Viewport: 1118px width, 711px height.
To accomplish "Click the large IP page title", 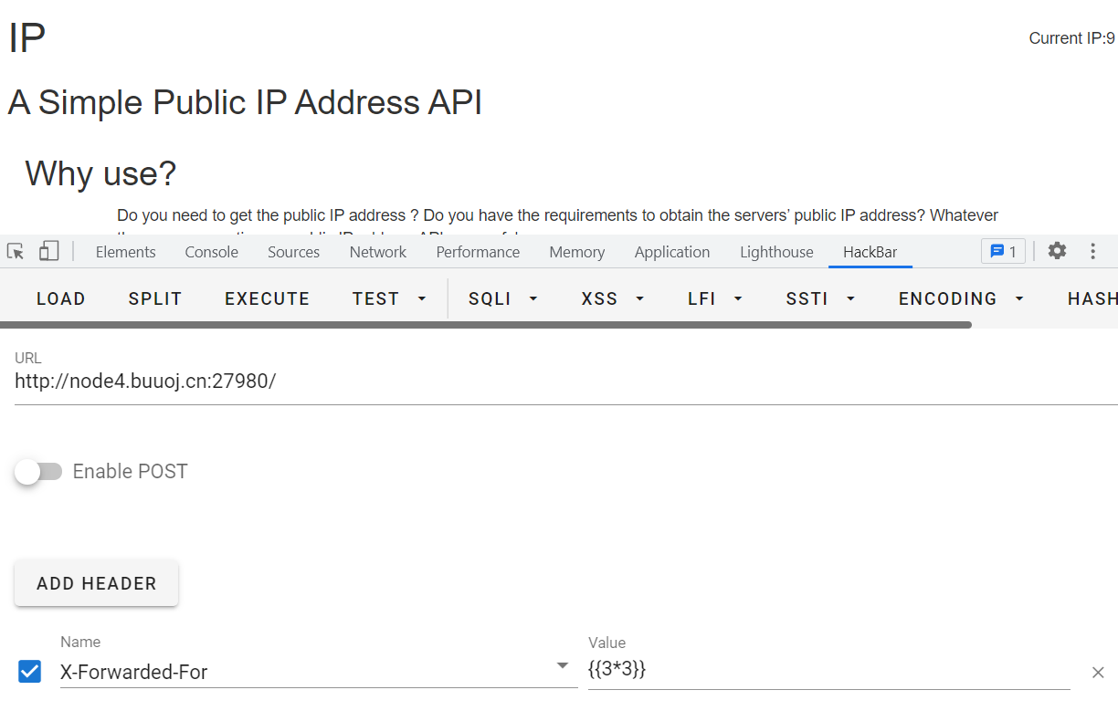I will tap(26, 38).
